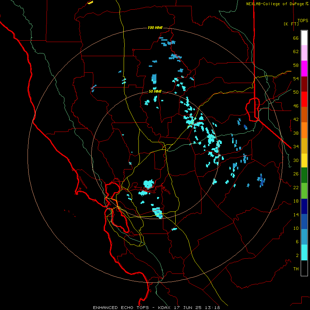Click the 42 value on the legend
The width and height of the screenshot is (310, 310).
tap(296, 119)
